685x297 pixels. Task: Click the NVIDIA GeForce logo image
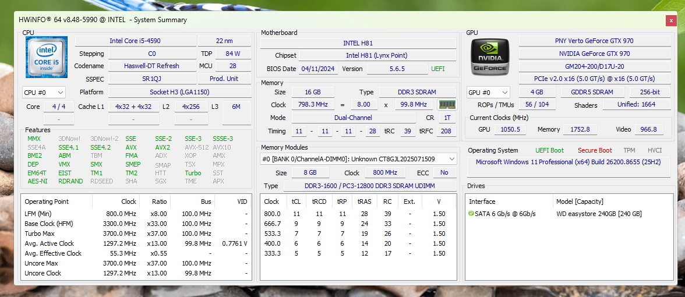tap(490, 57)
